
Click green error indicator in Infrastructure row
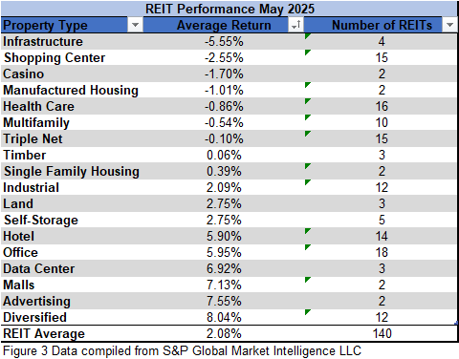pyautogui.click(x=307, y=36)
